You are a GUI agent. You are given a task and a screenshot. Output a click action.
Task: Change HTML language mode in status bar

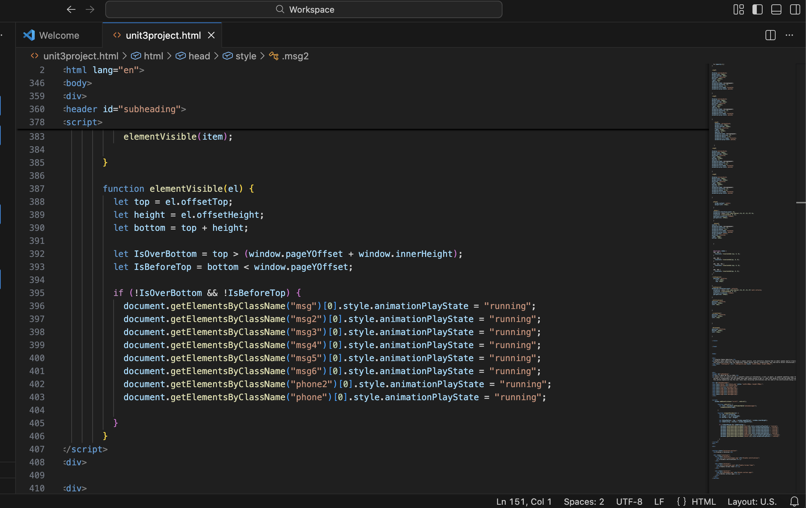click(x=703, y=501)
